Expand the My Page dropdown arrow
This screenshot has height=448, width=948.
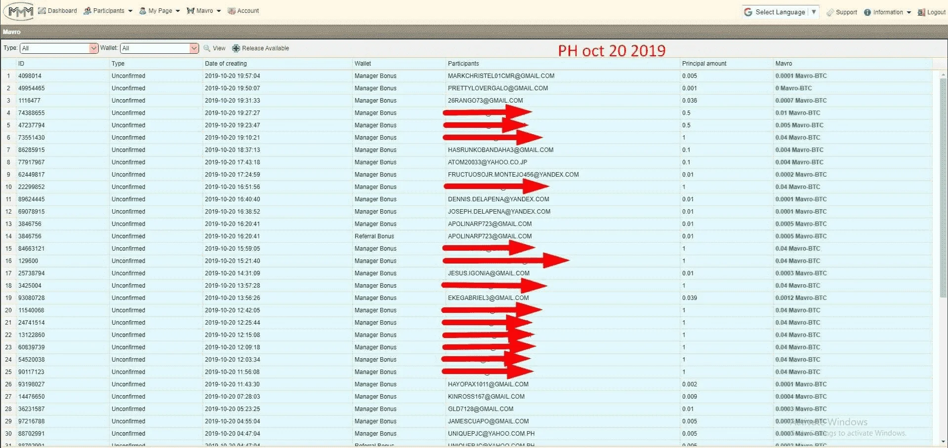(178, 11)
